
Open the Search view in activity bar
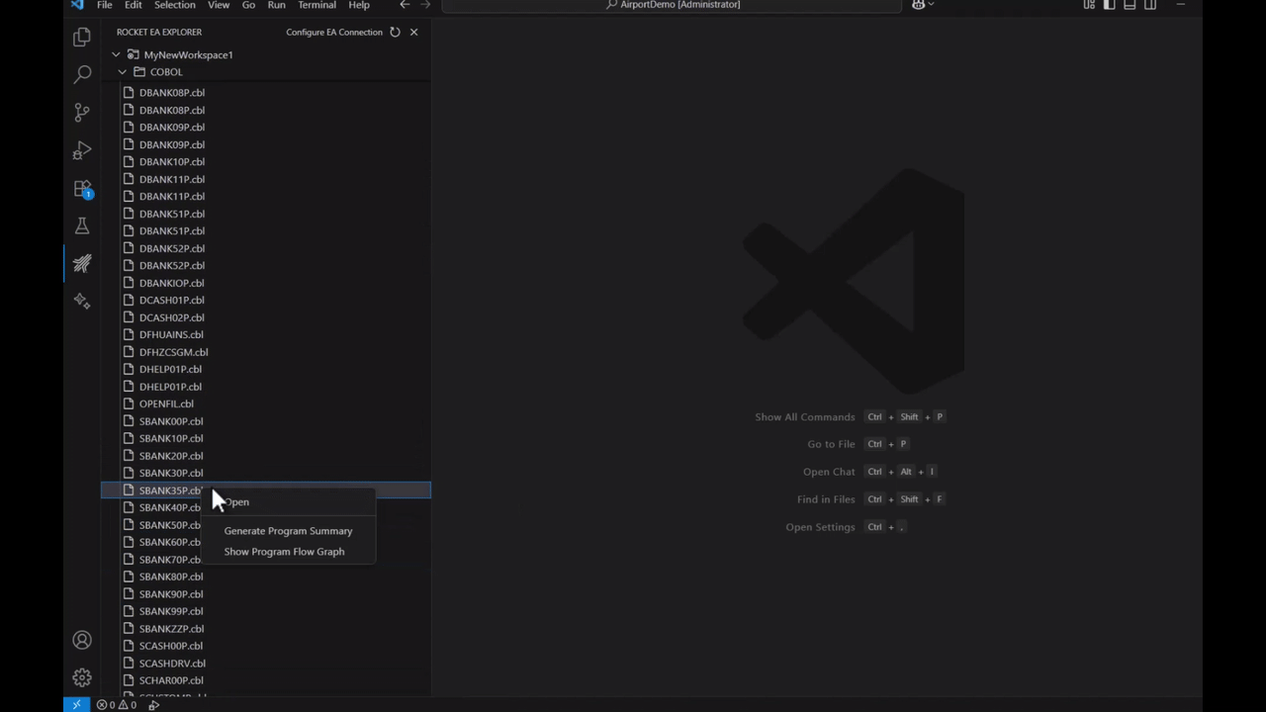82,74
